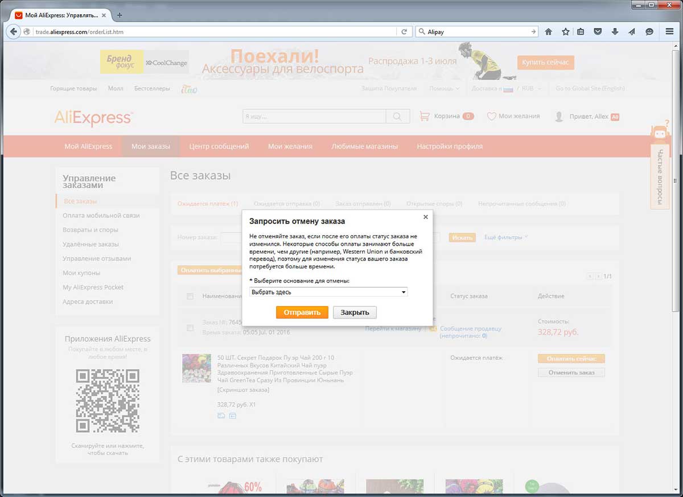Click the heart icon for Мои желания
683x497 pixels.
tap(491, 117)
